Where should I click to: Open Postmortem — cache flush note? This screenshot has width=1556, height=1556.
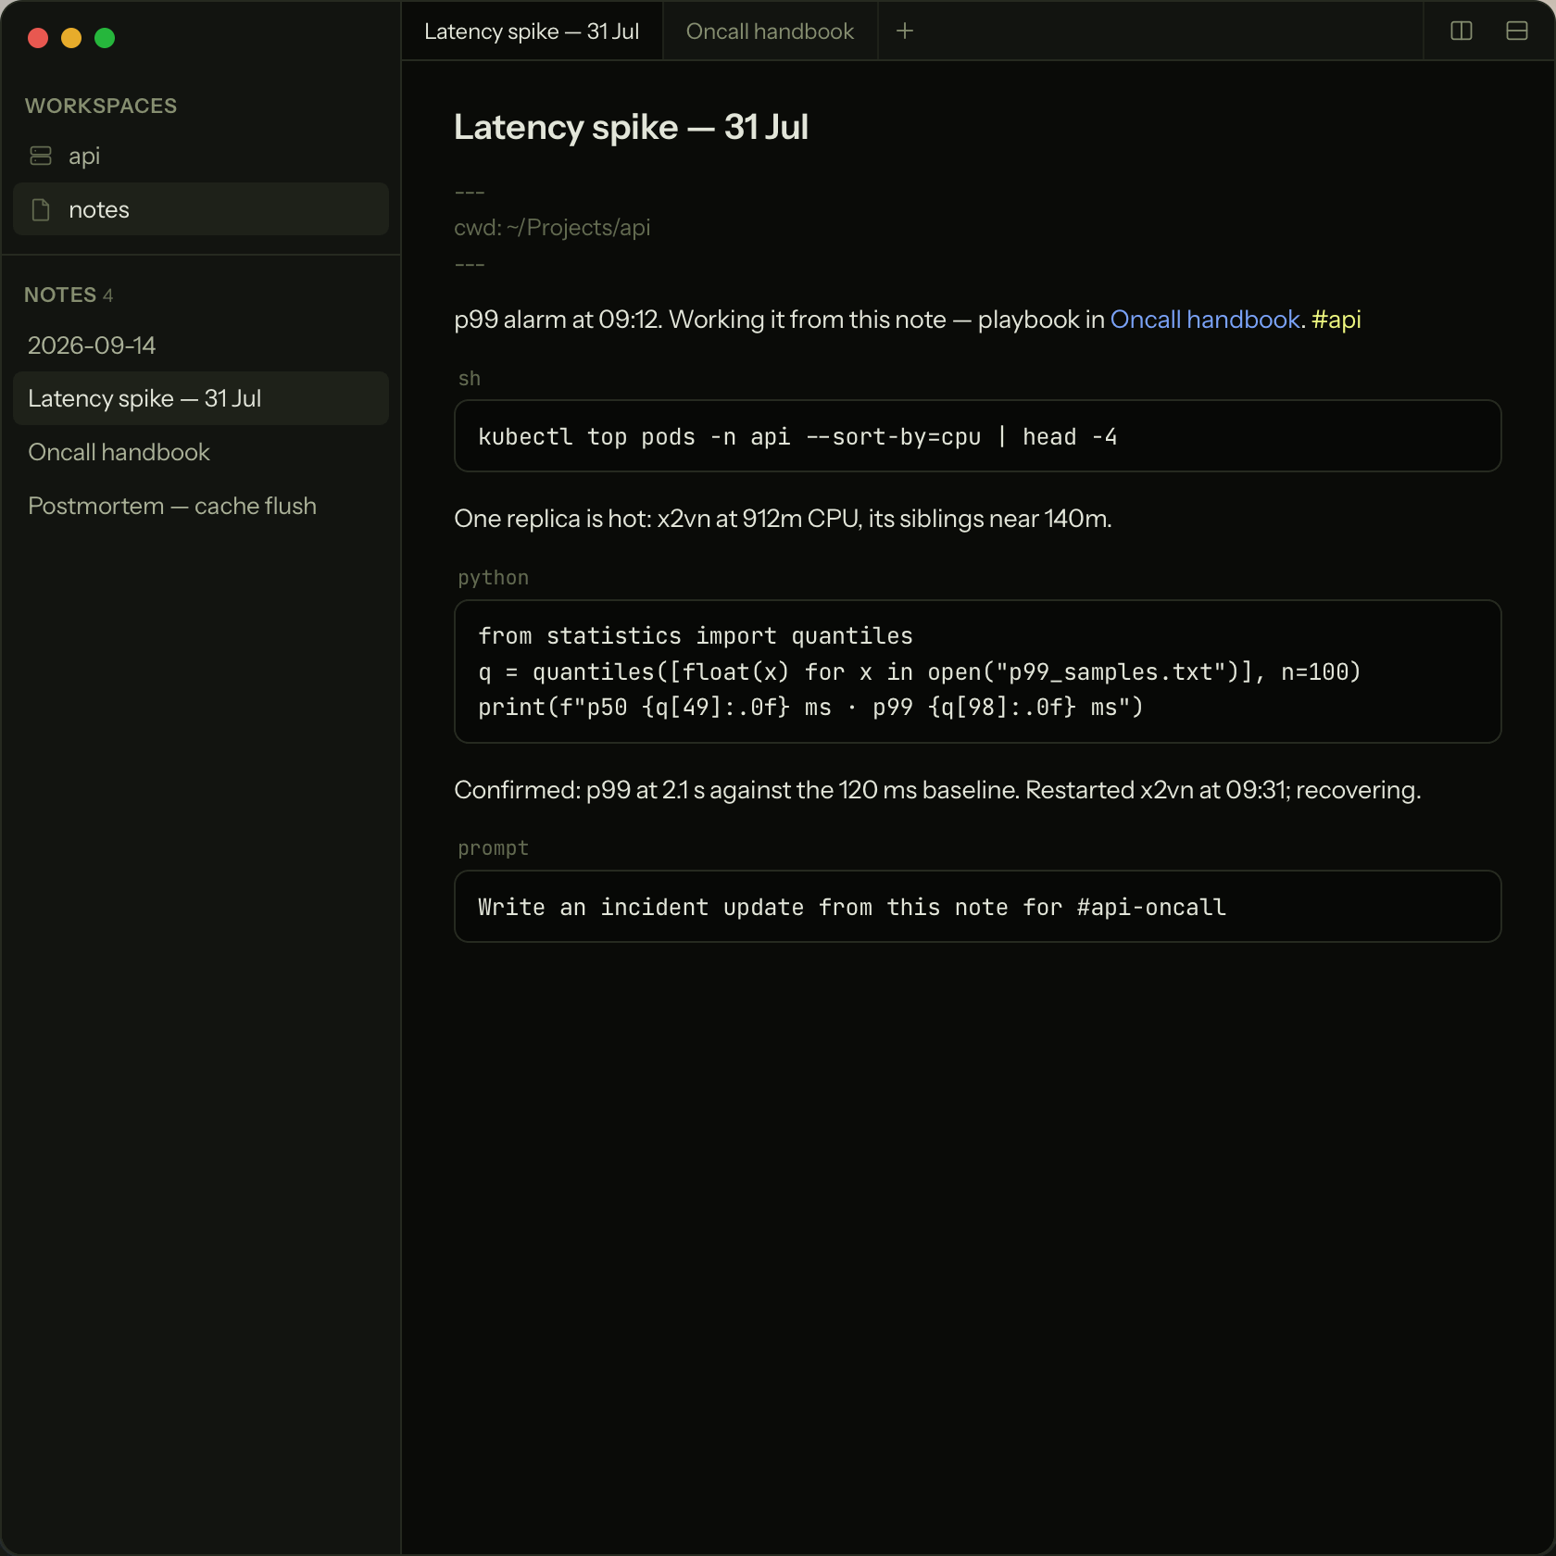(201, 506)
